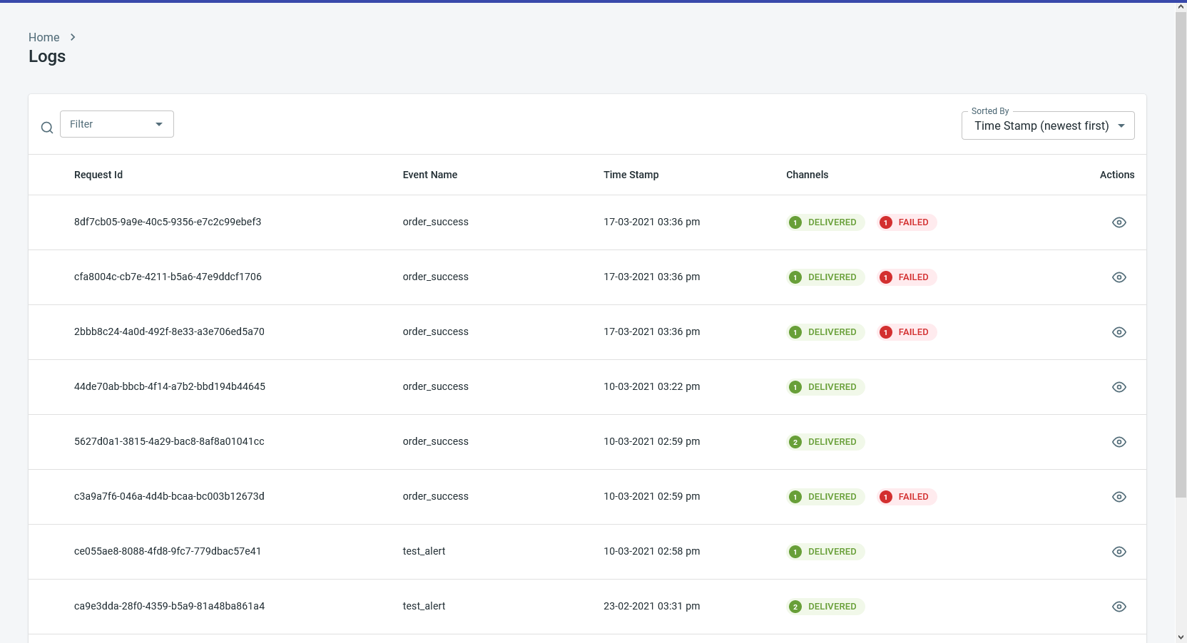Click the vertical scrollbar thumb
Screen dimensions: 1187x643
click(1181, 254)
